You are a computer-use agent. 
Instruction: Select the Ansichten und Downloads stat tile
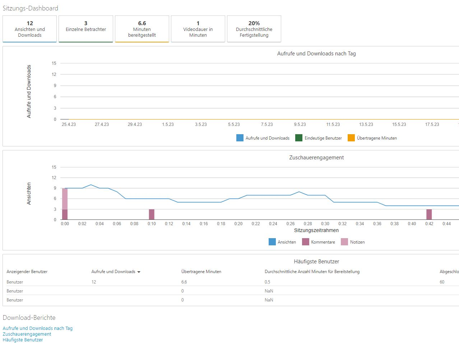30,29
